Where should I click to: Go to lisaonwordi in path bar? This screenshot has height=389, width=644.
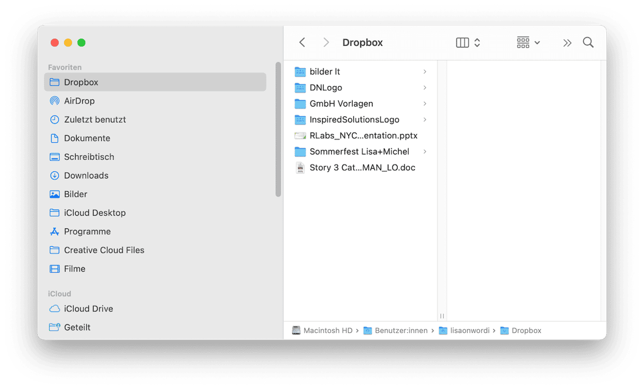pos(470,330)
